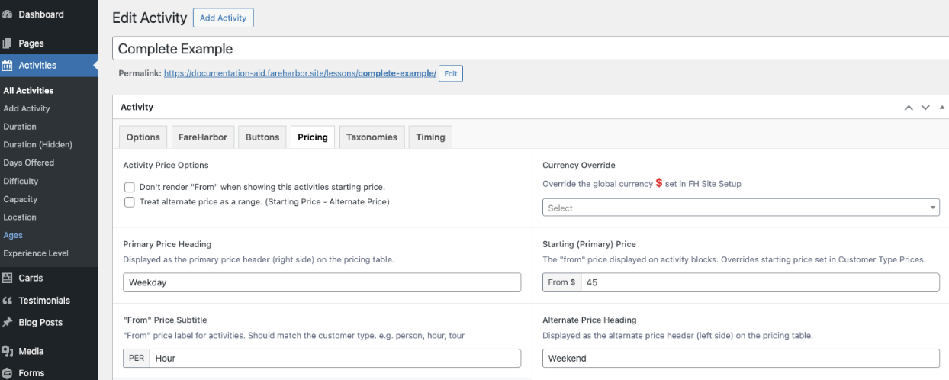Enable Don't render "From" checkbox
The width and height of the screenshot is (949, 380).
130,187
